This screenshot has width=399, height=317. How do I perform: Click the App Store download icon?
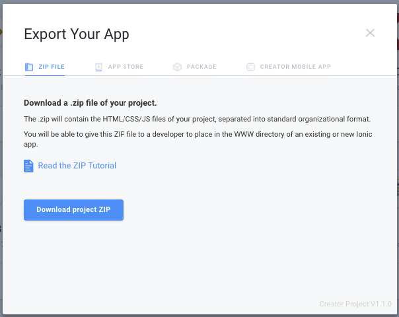tap(98, 67)
